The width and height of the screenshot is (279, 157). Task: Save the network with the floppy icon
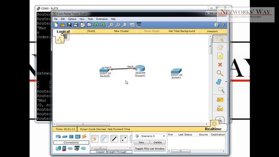point(69,25)
